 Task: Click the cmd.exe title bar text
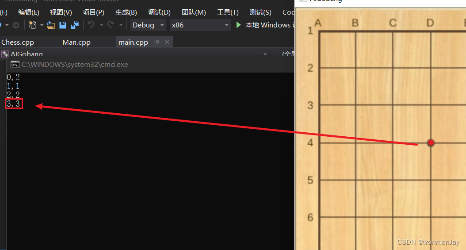75,65
